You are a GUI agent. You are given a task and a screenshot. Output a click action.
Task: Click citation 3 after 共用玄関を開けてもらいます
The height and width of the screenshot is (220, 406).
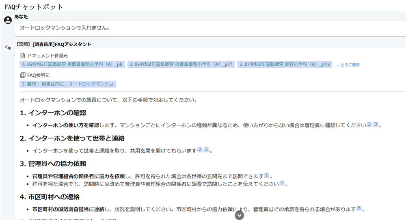[x=206, y=150]
